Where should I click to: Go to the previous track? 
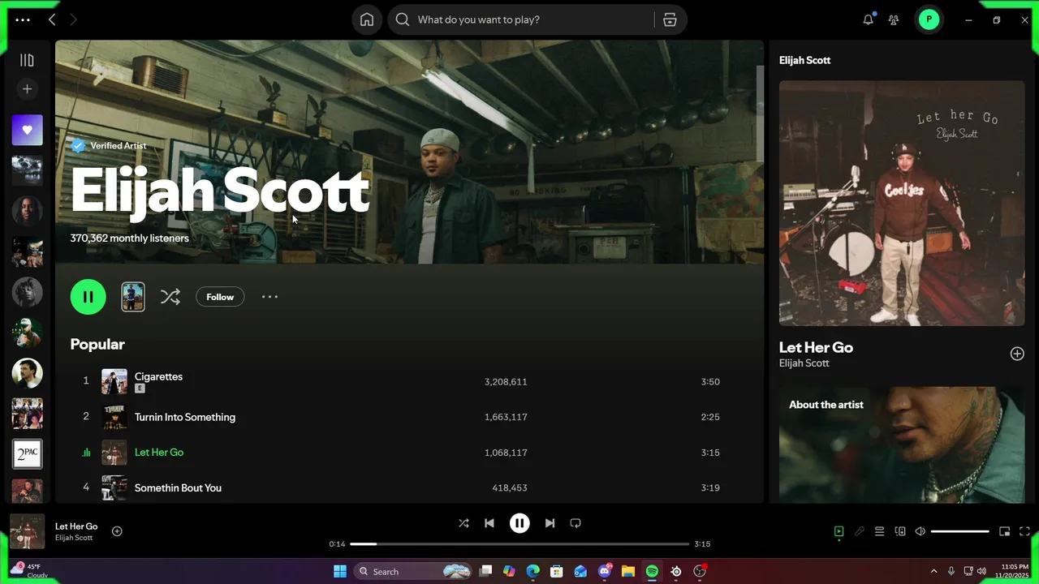click(x=489, y=523)
